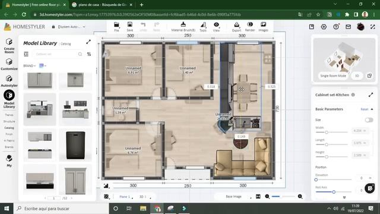Select the black dishwasher model thumbnail
Viewport: 380px width, 214px height.
(75, 145)
